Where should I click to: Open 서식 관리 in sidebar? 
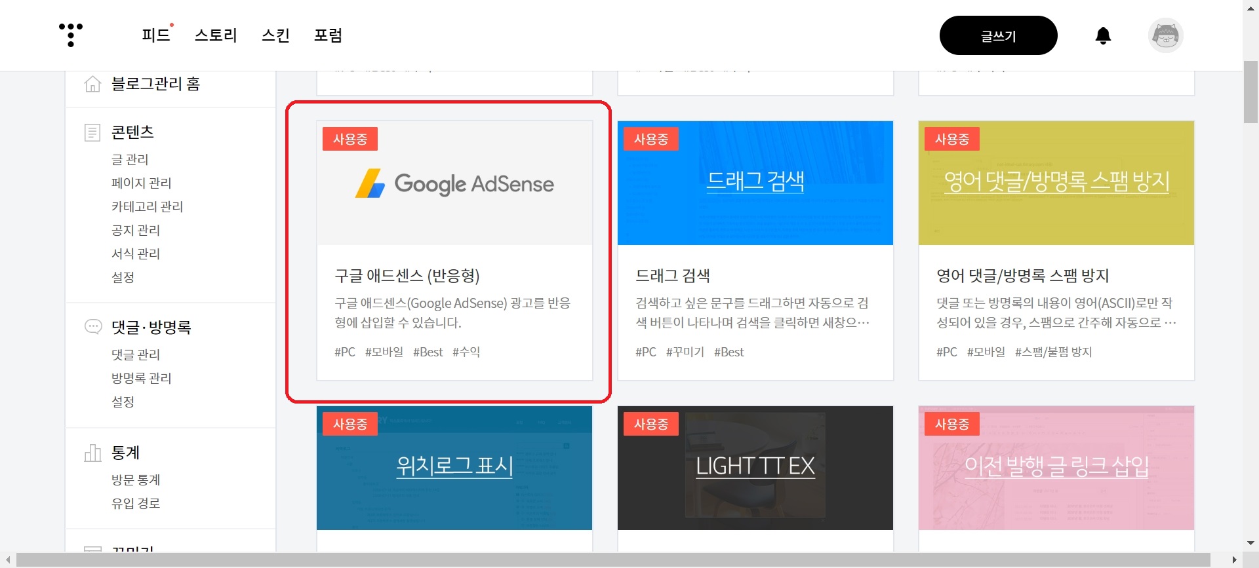(x=136, y=254)
